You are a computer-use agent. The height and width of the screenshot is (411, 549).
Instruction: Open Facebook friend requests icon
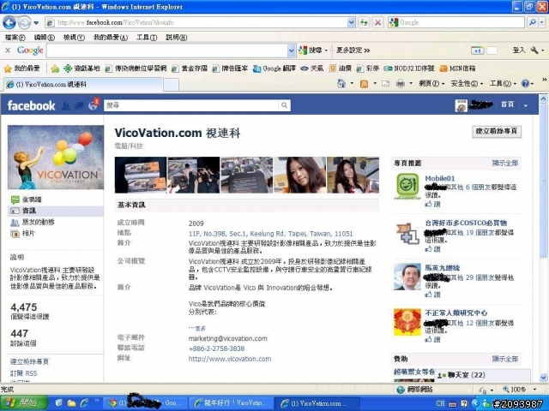pos(65,105)
